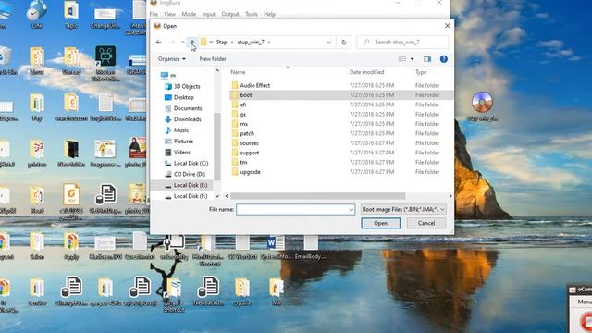Screen dimensions: 592x333
Task: Select CD Drive (D:) in navigation pane
Action: tap(185, 174)
